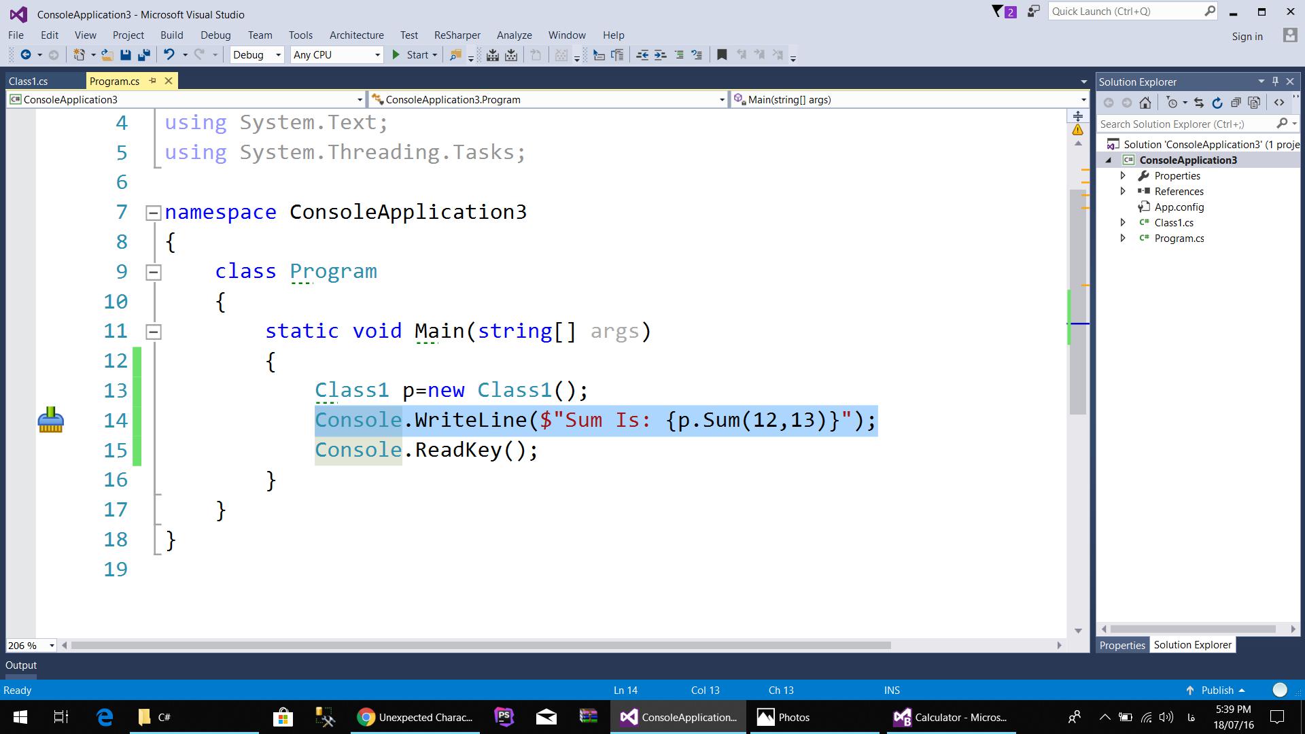Collapse the class Program block at line 9
Image resolution: width=1305 pixels, height=734 pixels.
click(x=154, y=273)
